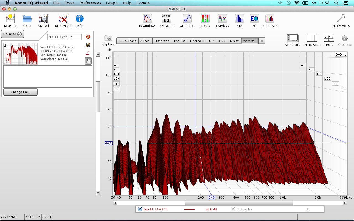354x221 pixels.
Task: Remove all measurements
Action: coord(63,21)
